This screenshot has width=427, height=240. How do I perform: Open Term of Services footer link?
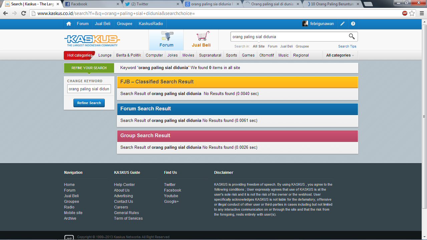(x=128, y=218)
